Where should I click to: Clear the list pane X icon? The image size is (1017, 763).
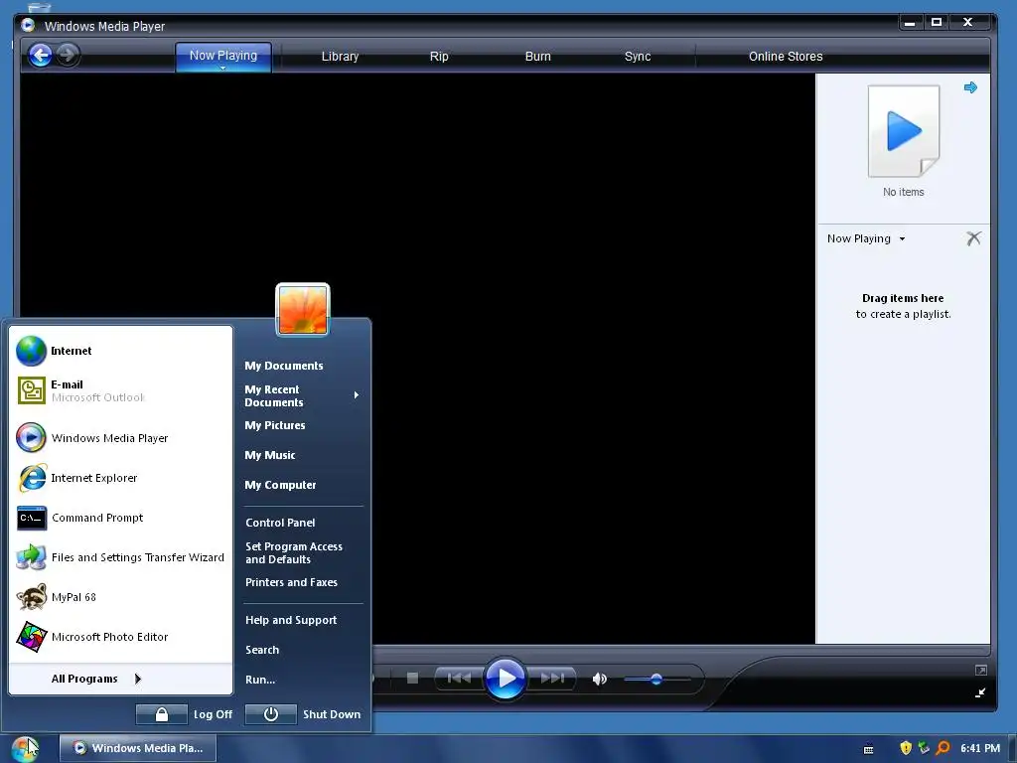pos(973,238)
